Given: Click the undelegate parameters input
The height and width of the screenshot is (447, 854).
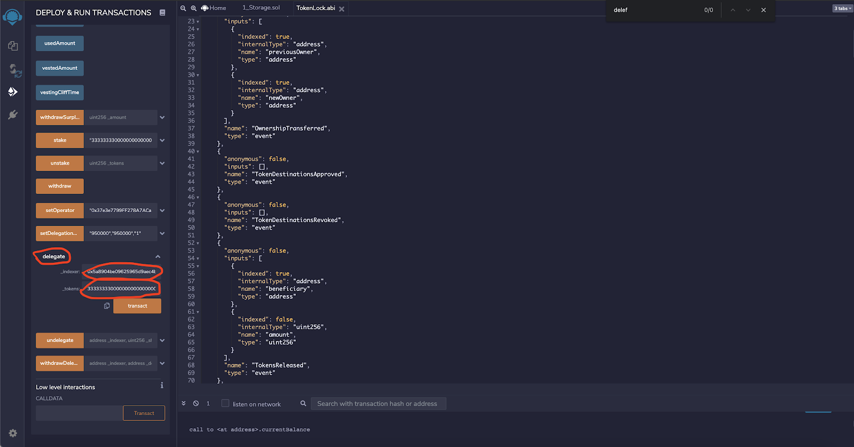Looking at the screenshot, I should (x=121, y=340).
